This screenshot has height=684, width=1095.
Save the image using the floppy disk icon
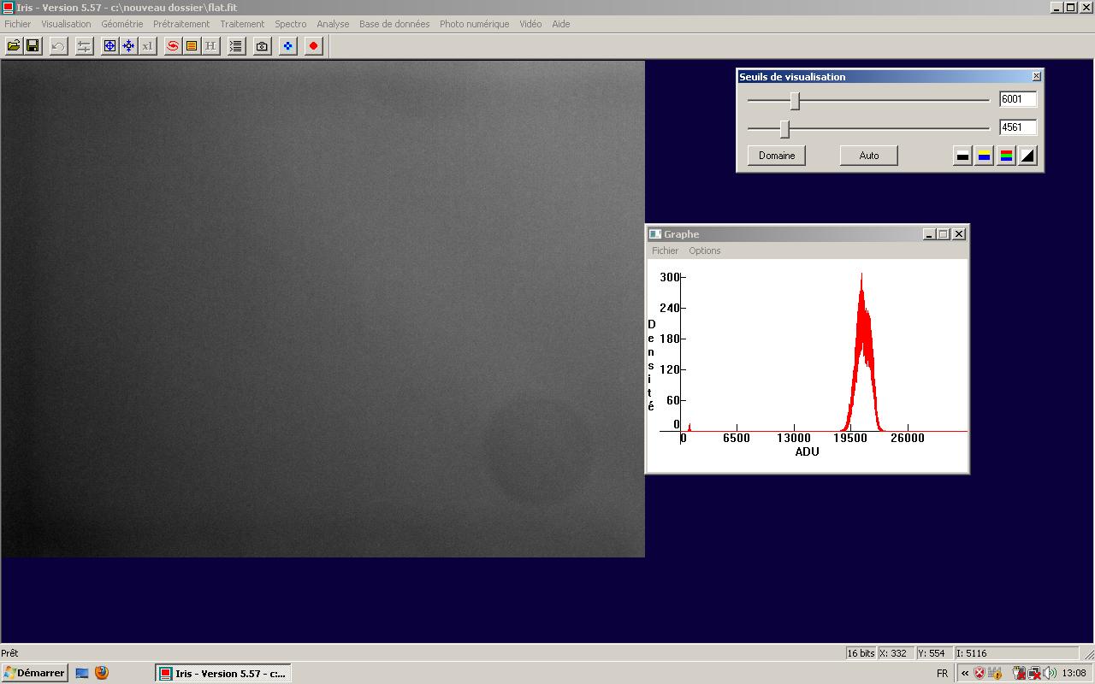pos(33,46)
